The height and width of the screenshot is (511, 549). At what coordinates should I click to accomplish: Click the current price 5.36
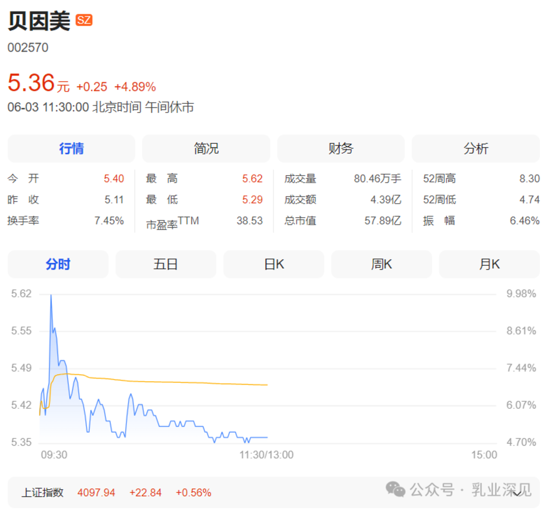click(31, 83)
